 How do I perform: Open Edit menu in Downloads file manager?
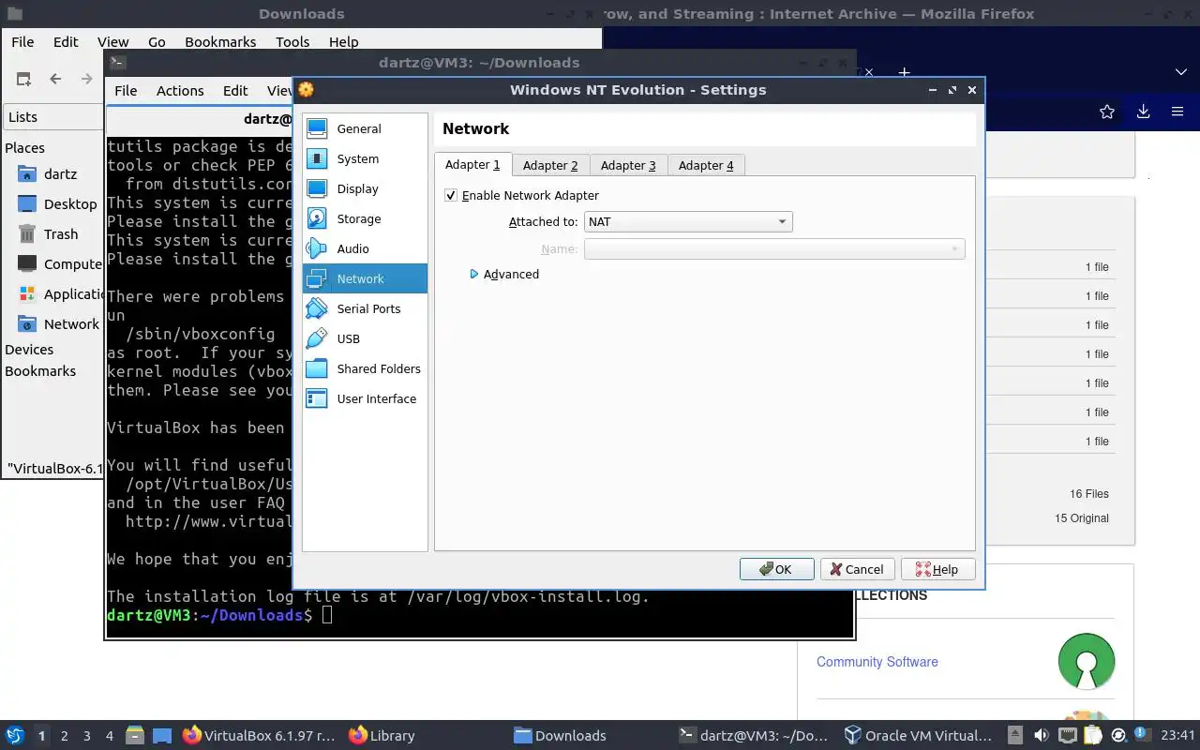pos(66,41)
